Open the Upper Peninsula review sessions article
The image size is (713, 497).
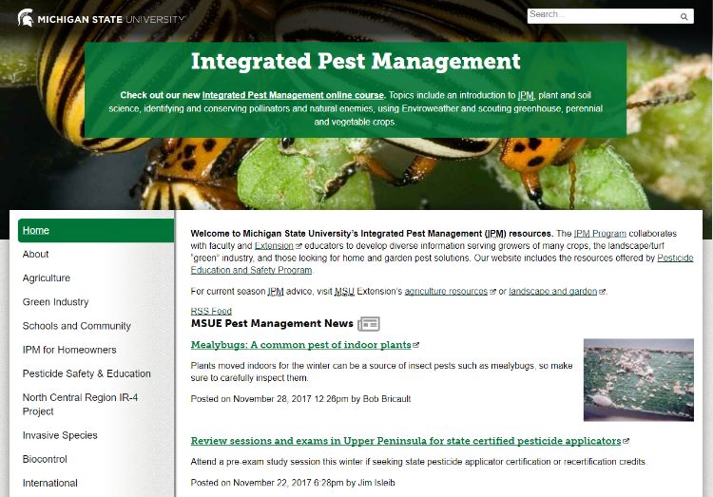pyautogui.click(x=406, y=441)
